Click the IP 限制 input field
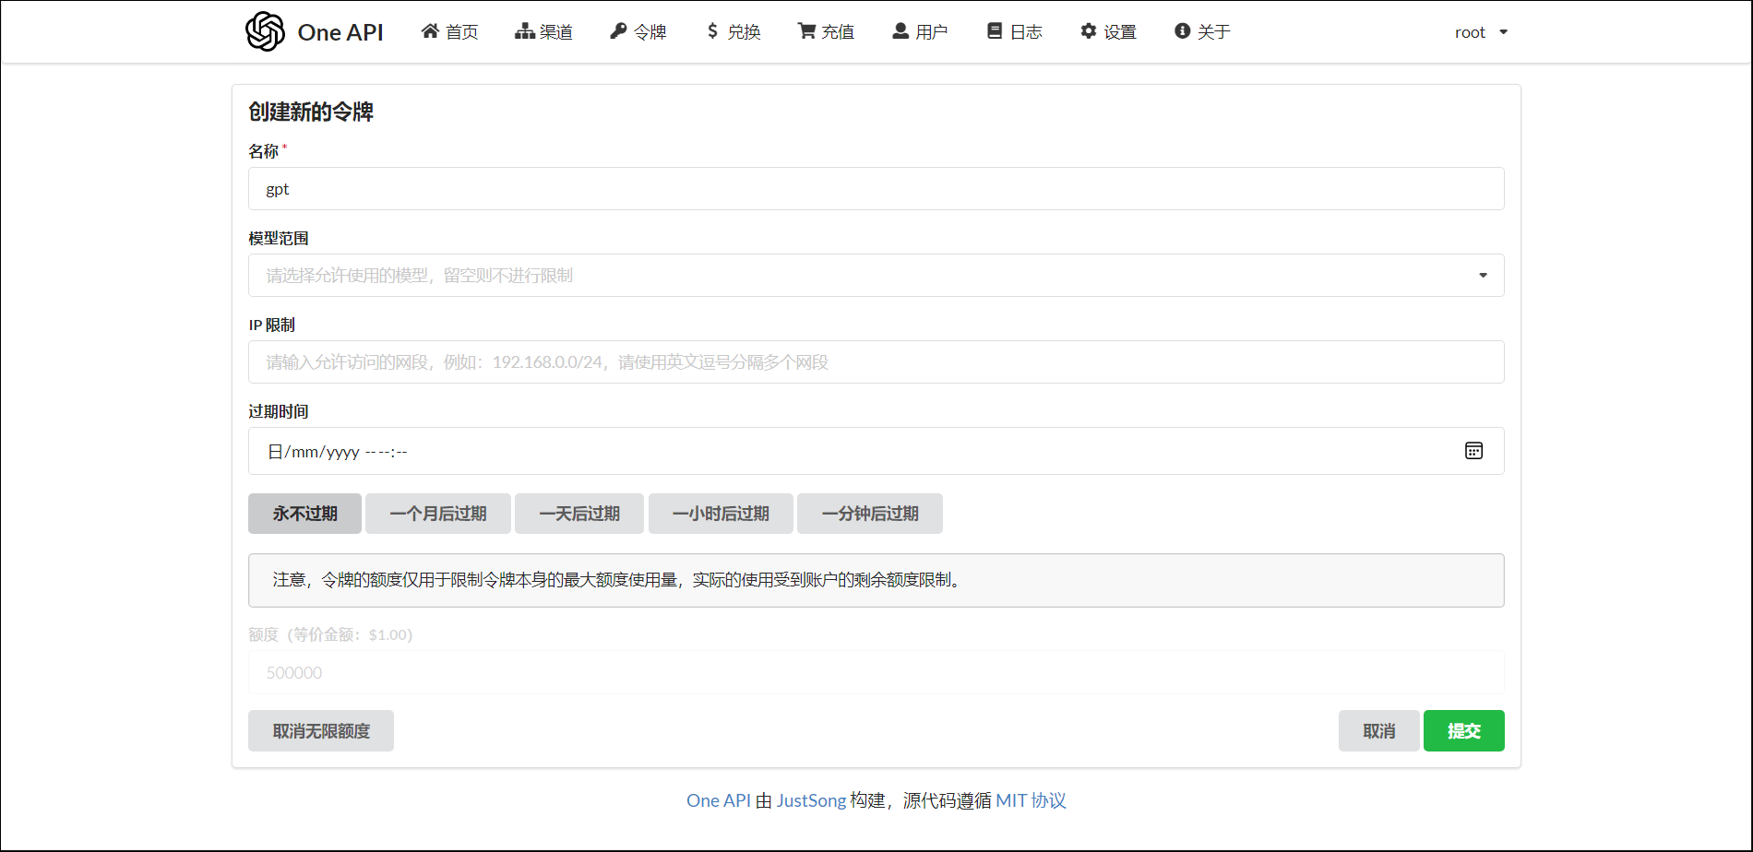Screen dimensions: 1753x852 pos(876,362)
